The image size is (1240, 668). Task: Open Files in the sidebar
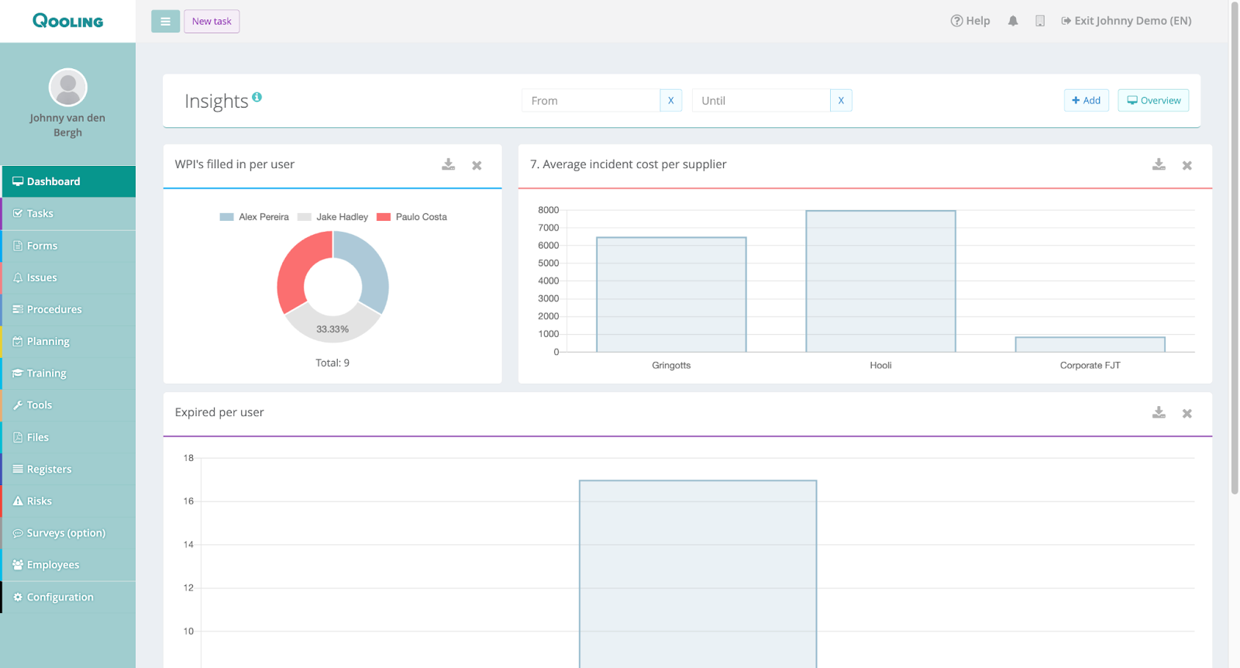coord(68,437)
